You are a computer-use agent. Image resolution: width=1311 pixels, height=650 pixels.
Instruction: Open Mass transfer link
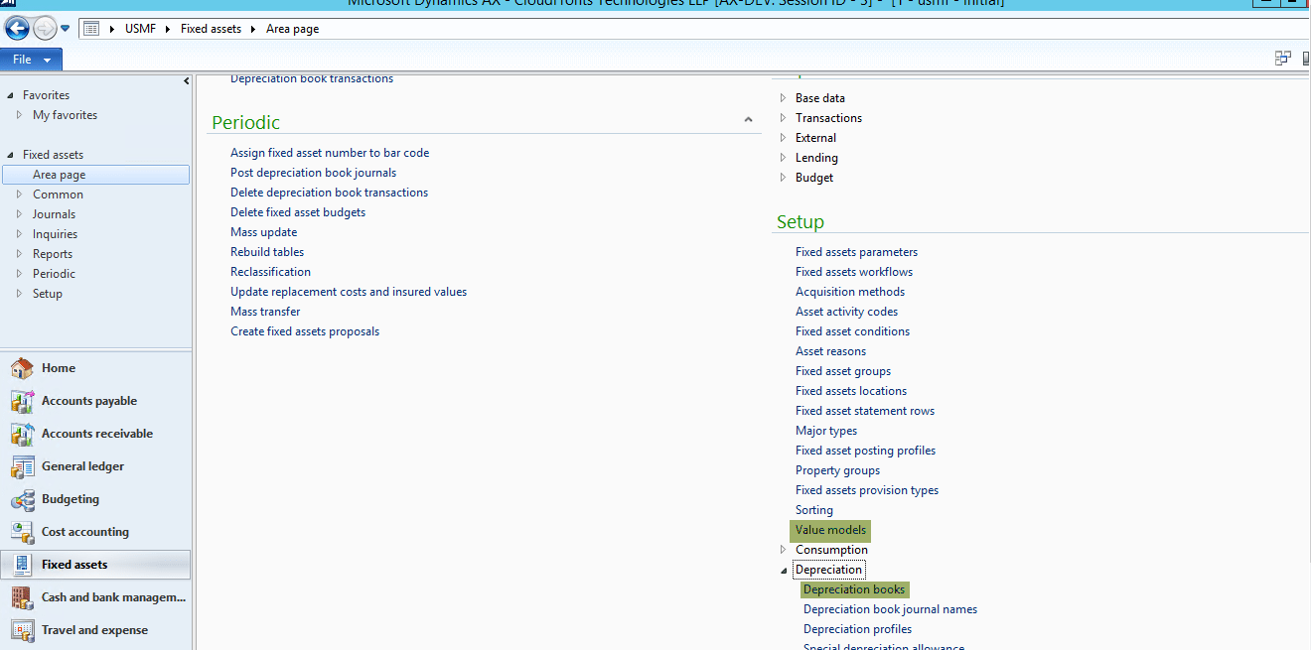(x=265, y=312)
